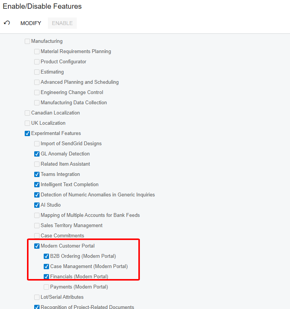The width and height of the screenshot is (290, 309).
Task: Enable Related Item Assistant
Action: [x=36, y=164]
